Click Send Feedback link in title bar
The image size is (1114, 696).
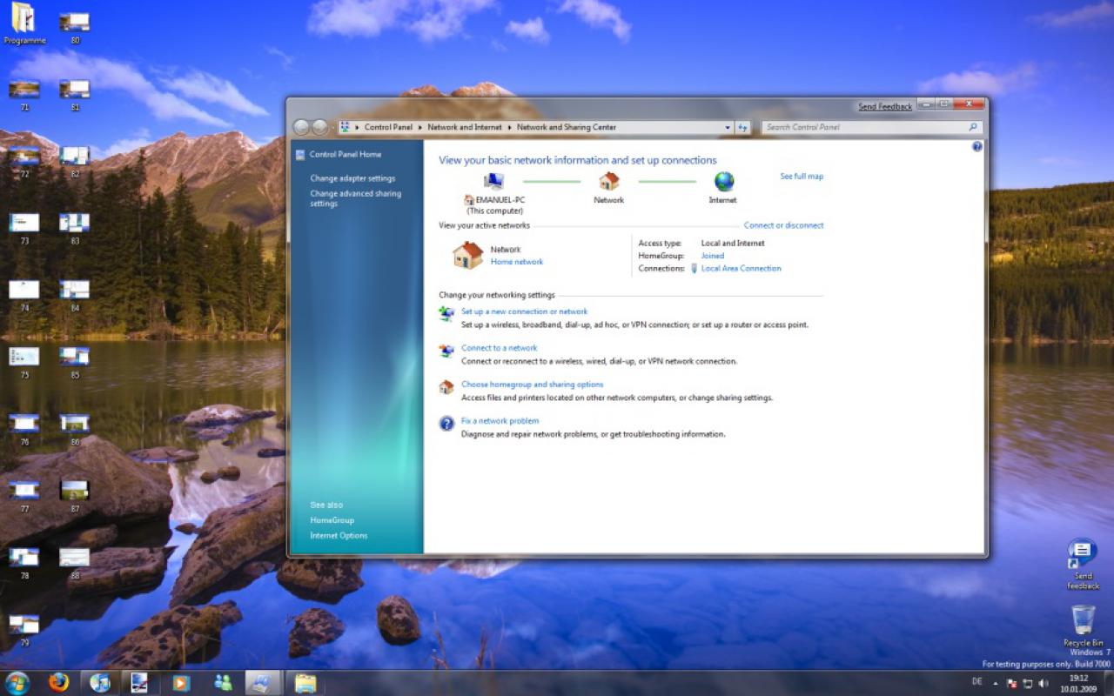(x=885, y=106)
